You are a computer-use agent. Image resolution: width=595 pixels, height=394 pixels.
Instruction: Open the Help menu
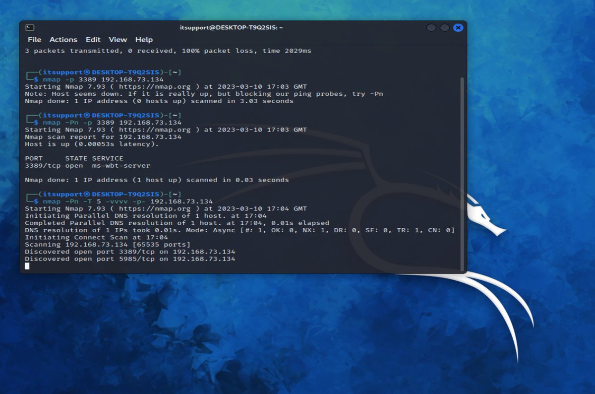point(144,40)
